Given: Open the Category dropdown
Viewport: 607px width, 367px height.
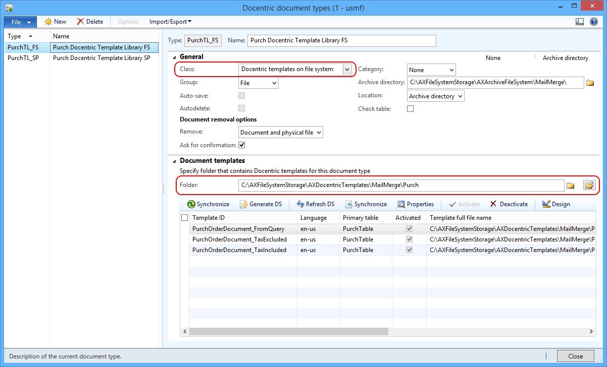Looking at the screenshot, I should [x=431, y=70].
